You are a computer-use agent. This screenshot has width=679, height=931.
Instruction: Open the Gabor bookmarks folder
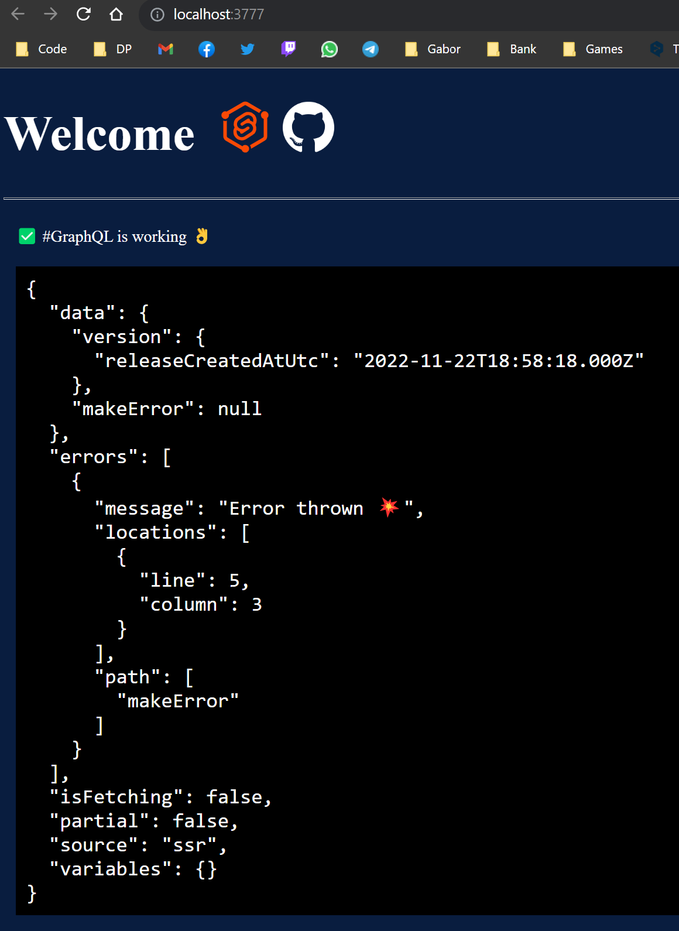pos(433,49)
